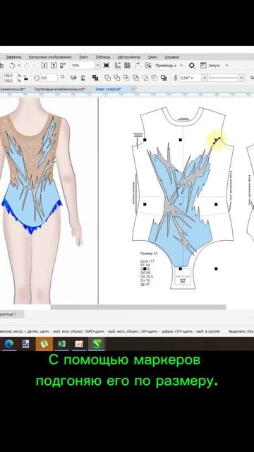This screenshot has height=452, width=254.
Task: Click the Intersect shaping icon
Action: point(126,78)
